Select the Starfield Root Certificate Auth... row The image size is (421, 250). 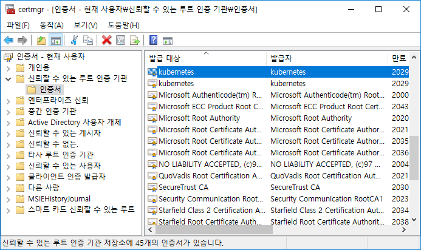[x=278, y=221]
